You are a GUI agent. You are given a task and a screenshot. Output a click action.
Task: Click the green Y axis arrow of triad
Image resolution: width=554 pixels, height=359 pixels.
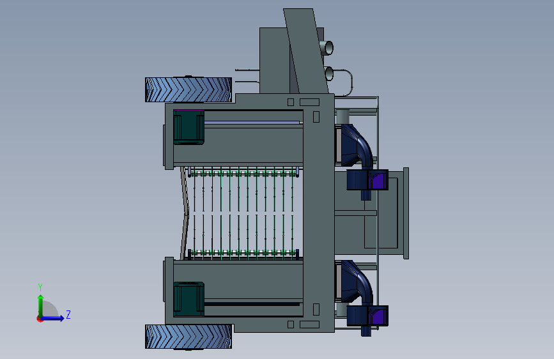point(40,305)
